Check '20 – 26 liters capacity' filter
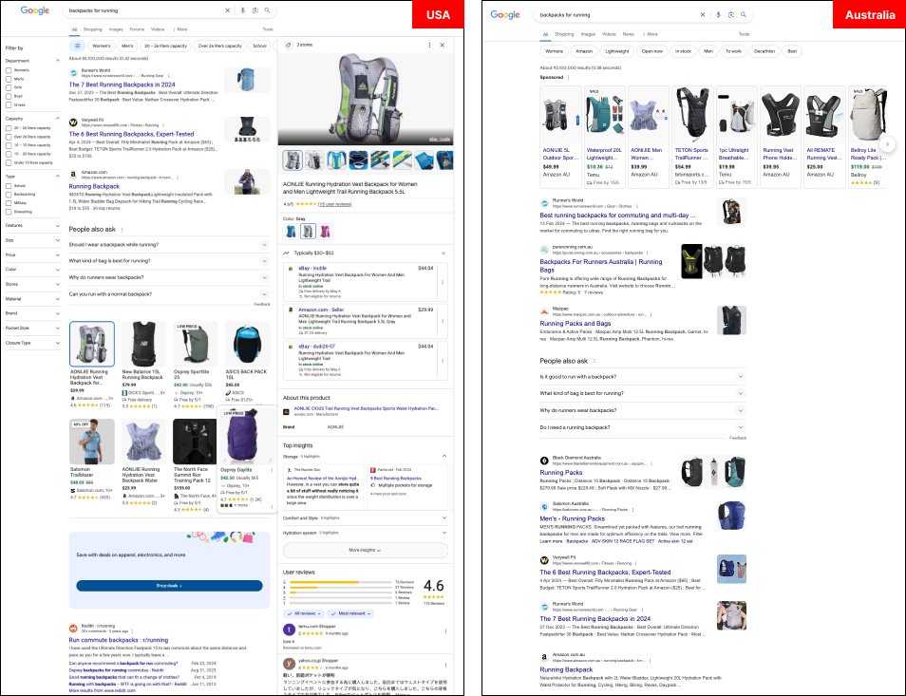This screenshot has height=696, width=906. coord(9,128)
